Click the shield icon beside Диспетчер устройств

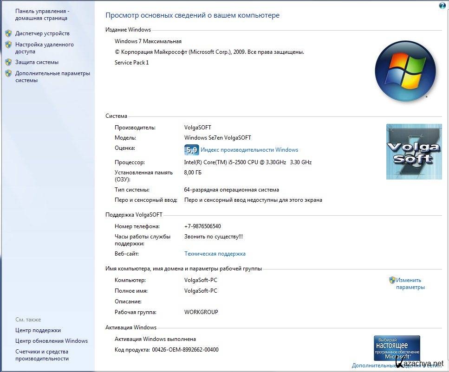(x=8, y=33)
